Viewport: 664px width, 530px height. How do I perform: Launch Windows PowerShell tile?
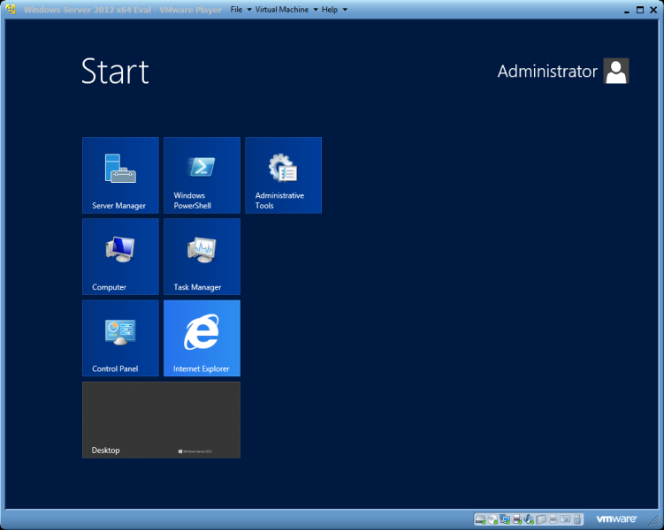pos(202,175)
